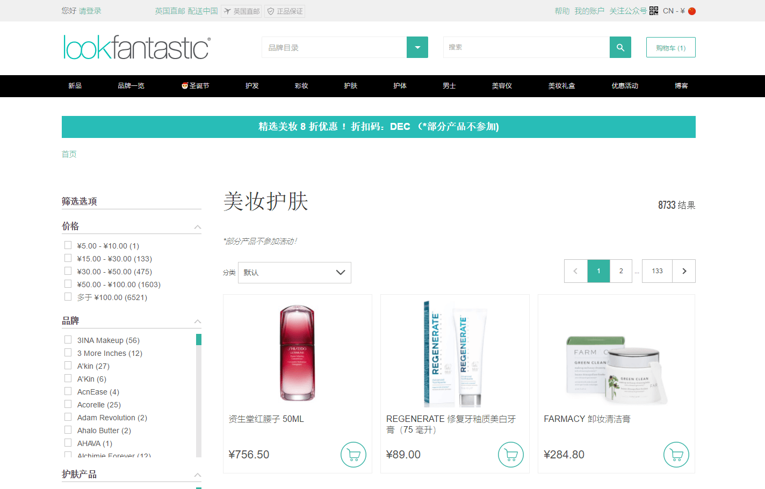Check 3INA Makeup brand filter
The width and height of the screenshot is (765, 489).
coord(68,339)
